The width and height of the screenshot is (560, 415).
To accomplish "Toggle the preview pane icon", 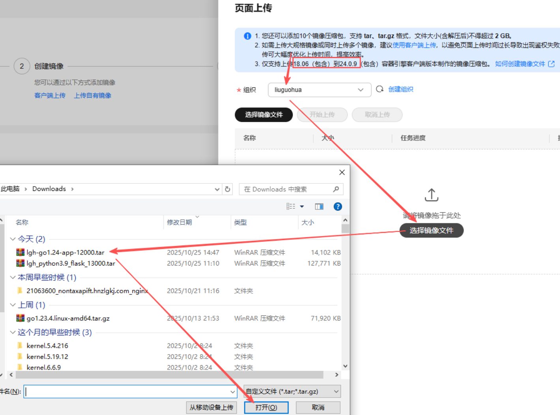I will [319, 206].
